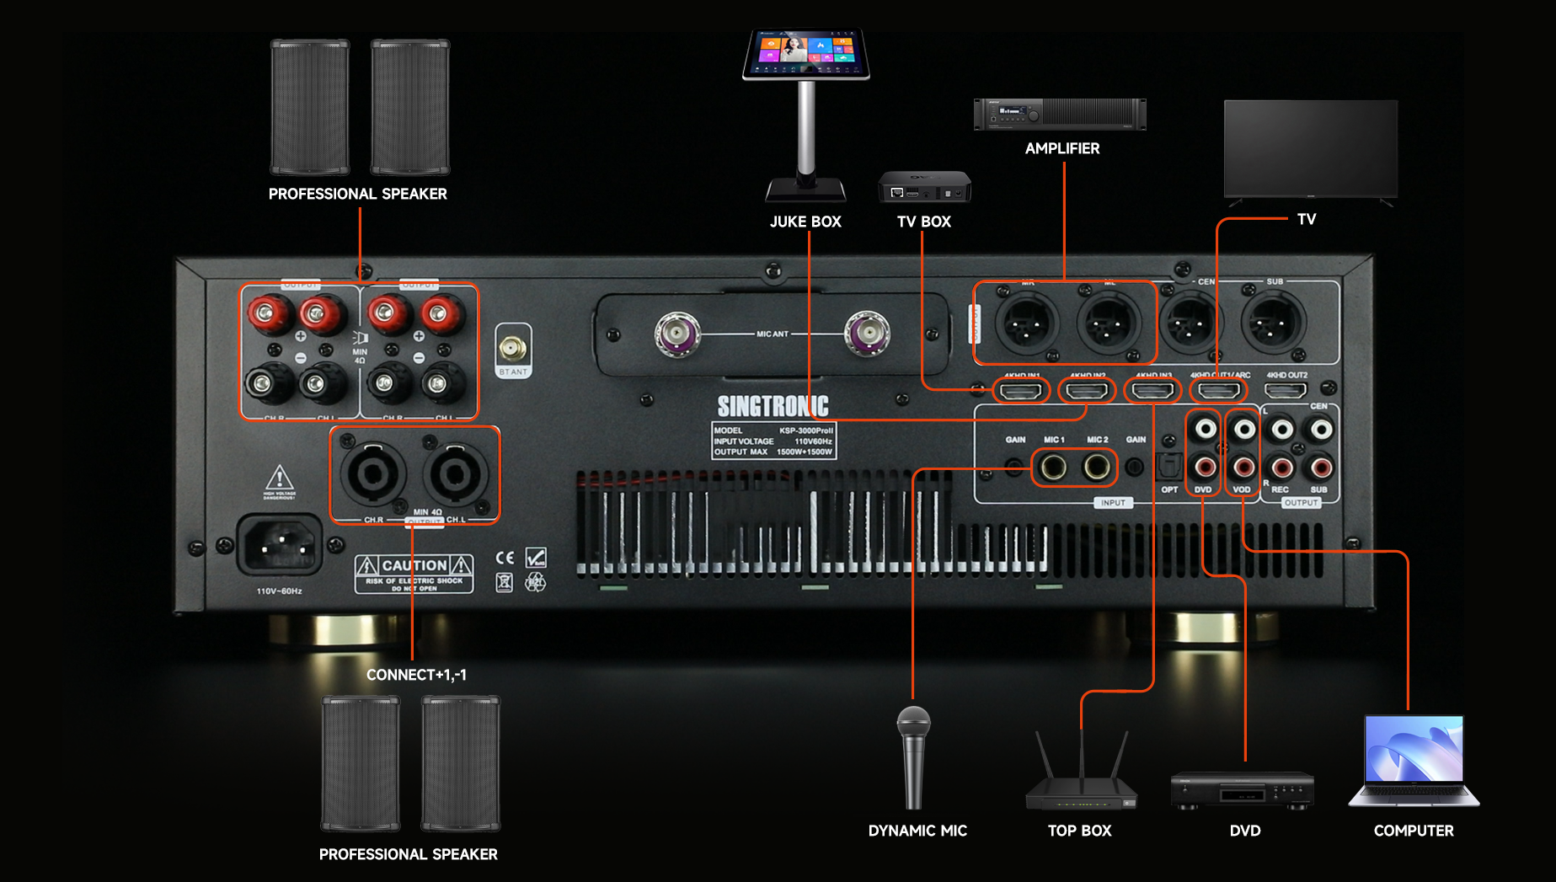Click the TOP BOX label
The width and height of the screenshot is (1556, 882).
1080,831
